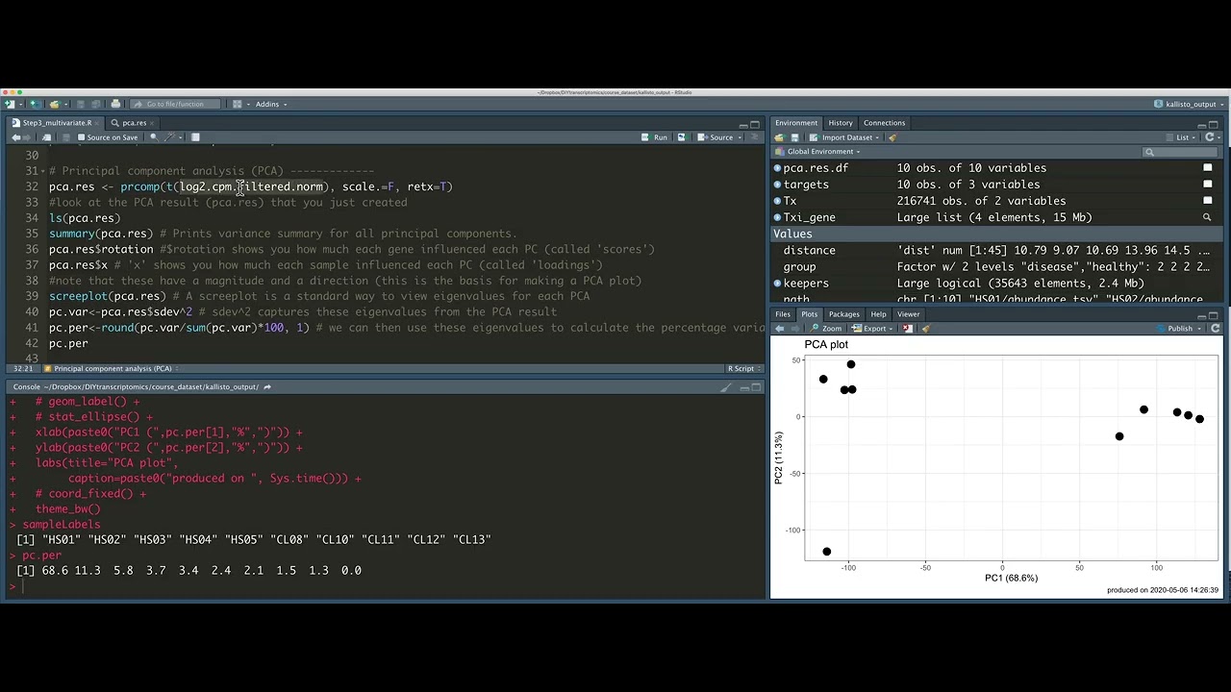Screen dimensions: 1231x692
Task: Click the show in new window icon in editor
Action: (46, 137)
